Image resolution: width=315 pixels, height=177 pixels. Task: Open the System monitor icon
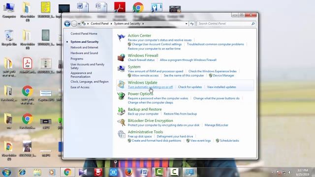(x=121, y=69)
